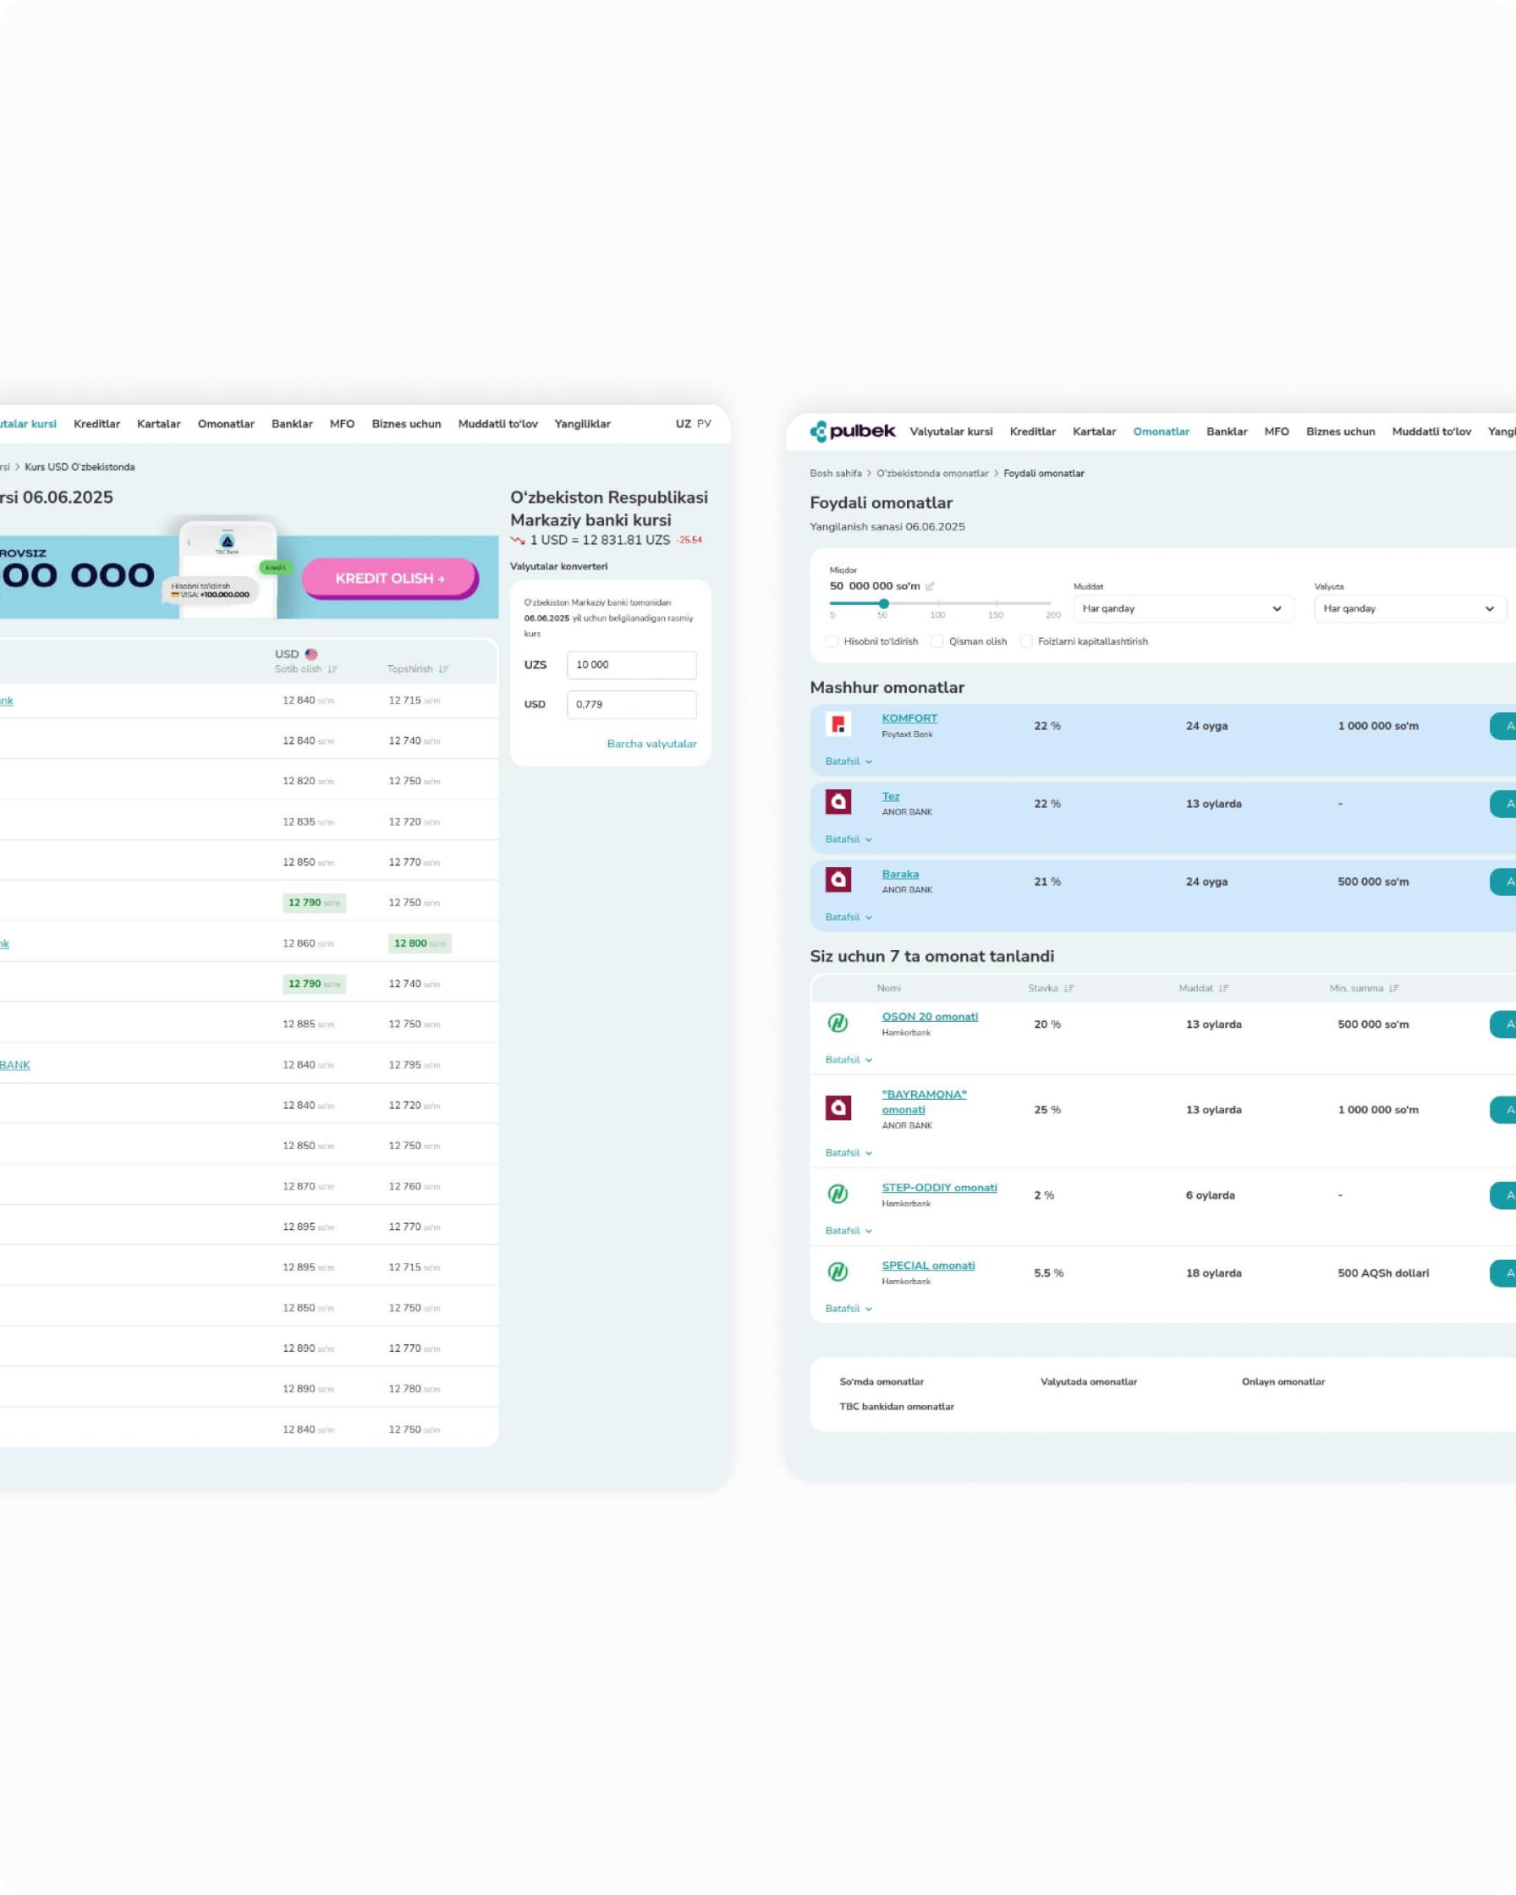The width and height of the screenshot is (1516, 1895).
Task: Open the Valyuta dropdown set to Har qanday
Action: 1410,608
